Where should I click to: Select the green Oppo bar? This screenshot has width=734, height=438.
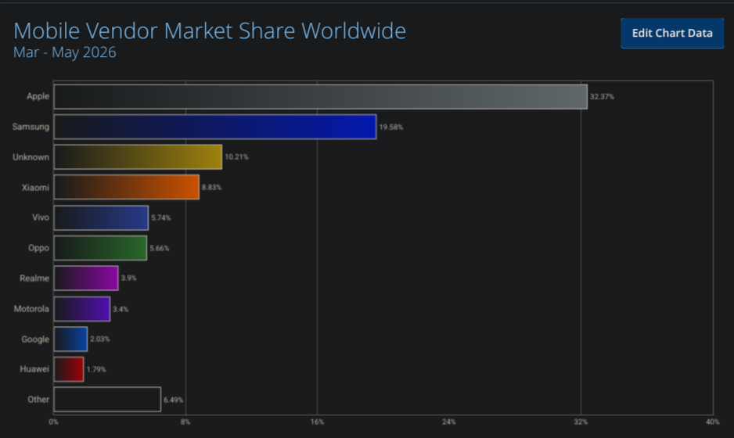tap(101, 248)
